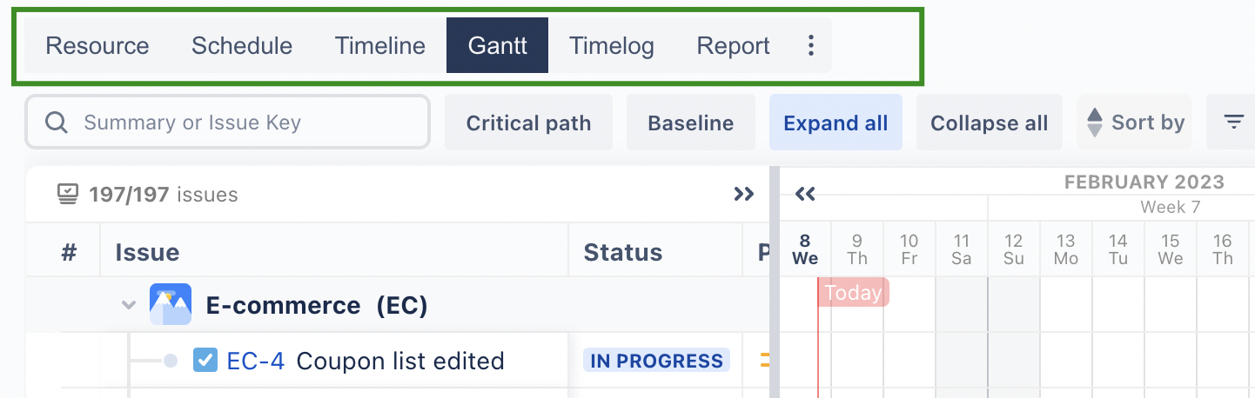Toggle the Critical path view
This screenshot has height=398, width=1255.
tap(528, 123)
